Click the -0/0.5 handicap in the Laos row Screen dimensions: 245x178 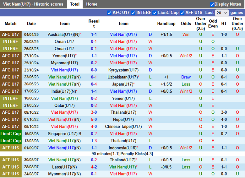point(166,167)
